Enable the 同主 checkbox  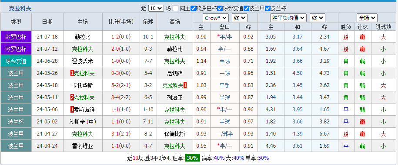tap(175, 8)
